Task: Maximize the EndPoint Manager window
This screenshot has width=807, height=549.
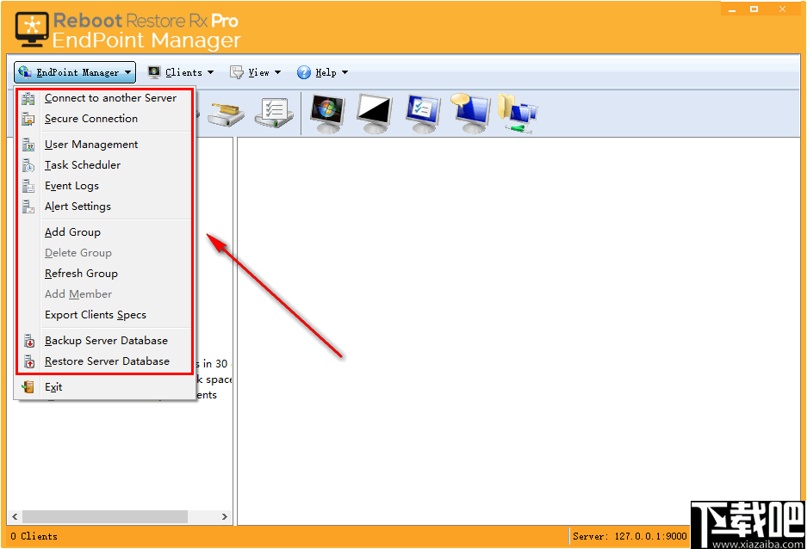Action: coord(754,9)
